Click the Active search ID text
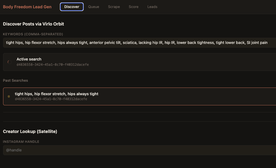Image resolution: width=276 pixels, height=168 pixels. click(x=52, y=64)
